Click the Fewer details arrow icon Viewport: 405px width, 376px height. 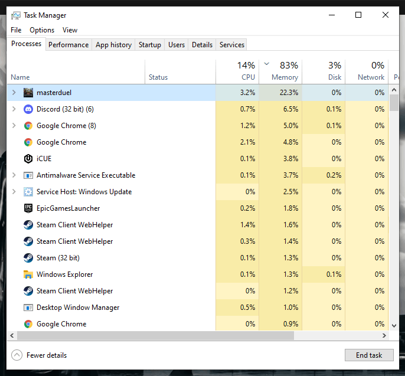point(17,355)
